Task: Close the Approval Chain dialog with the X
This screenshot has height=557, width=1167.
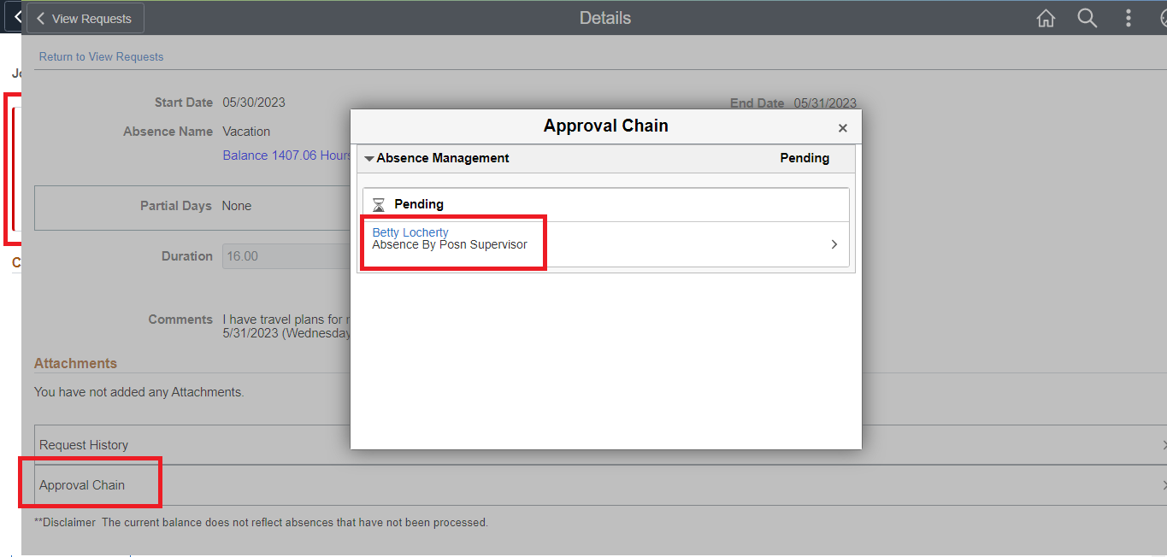Action: tap(842, 127)
